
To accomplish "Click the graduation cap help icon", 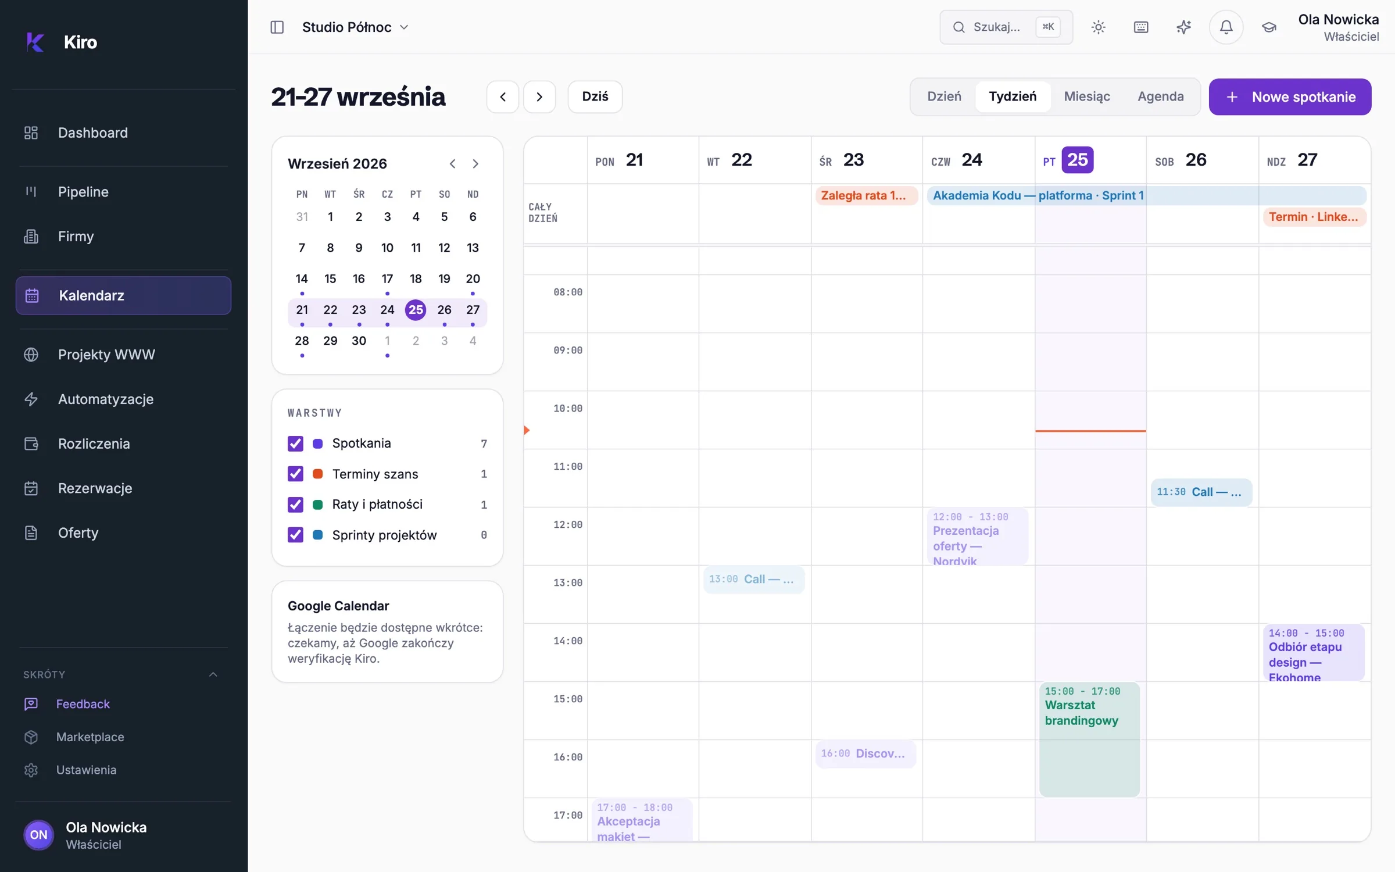I will 1269,27.
